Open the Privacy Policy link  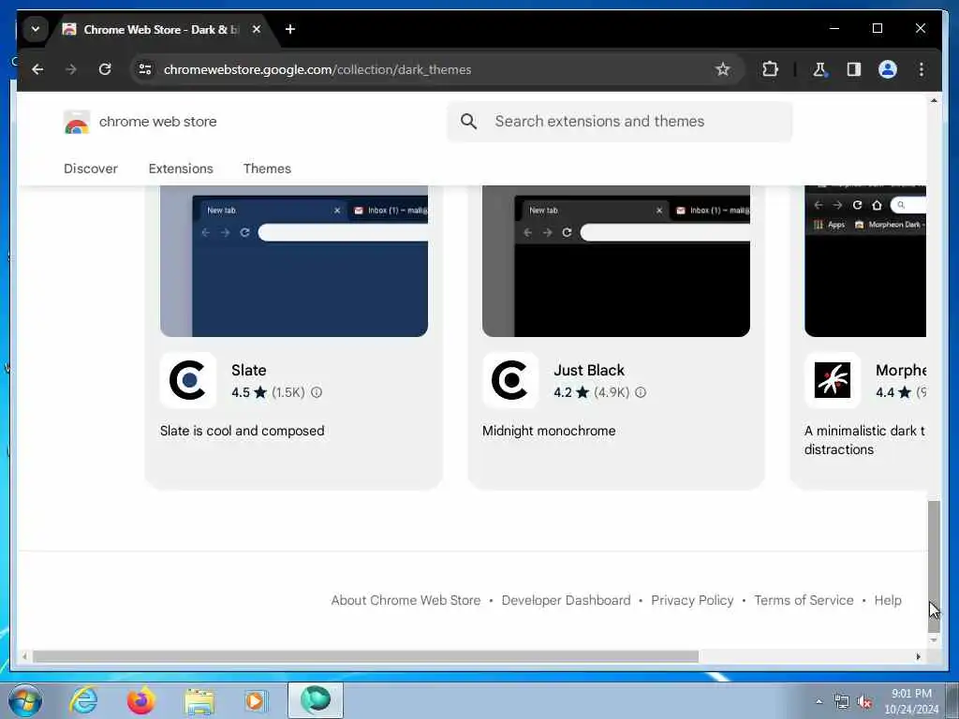[692, 600]
